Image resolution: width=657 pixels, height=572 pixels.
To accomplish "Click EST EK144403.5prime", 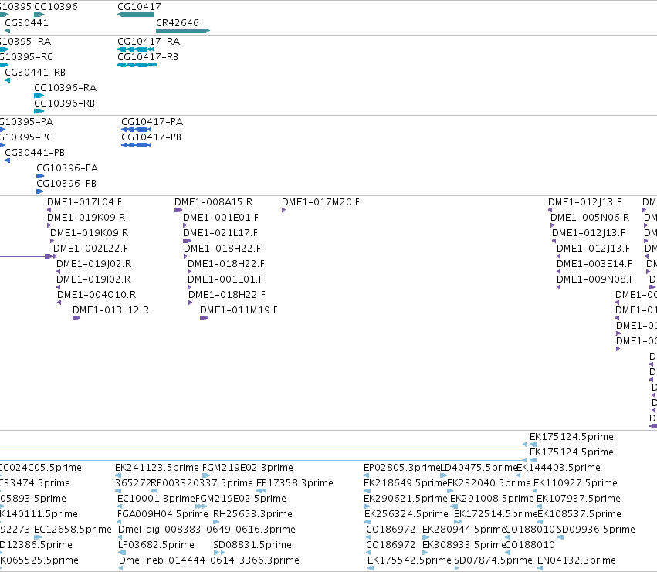I will point(558,468).
